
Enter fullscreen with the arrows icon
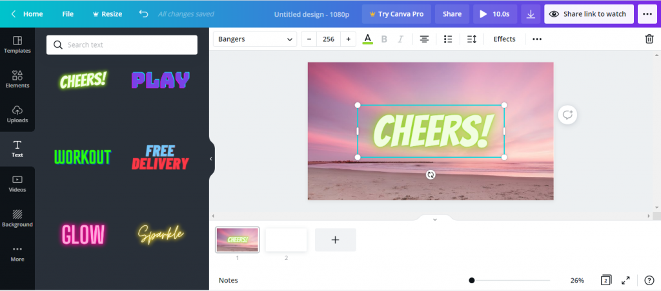pos(625,280)
